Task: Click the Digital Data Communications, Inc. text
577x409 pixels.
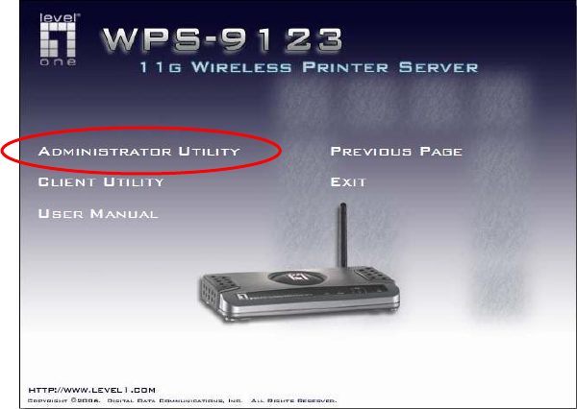Action: (x=175, y=400)
